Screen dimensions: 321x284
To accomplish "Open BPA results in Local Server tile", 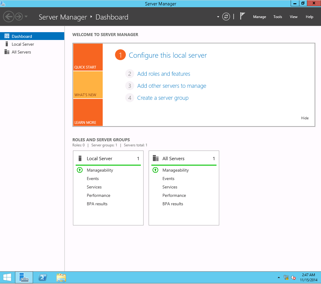I will (x=97, y=204).
